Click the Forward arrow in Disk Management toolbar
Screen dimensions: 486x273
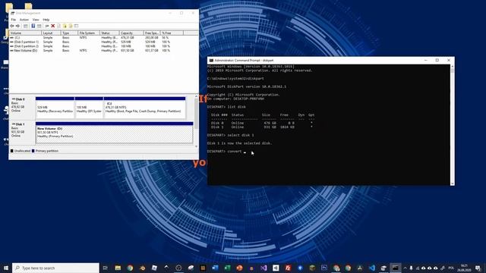coord(17,26)
